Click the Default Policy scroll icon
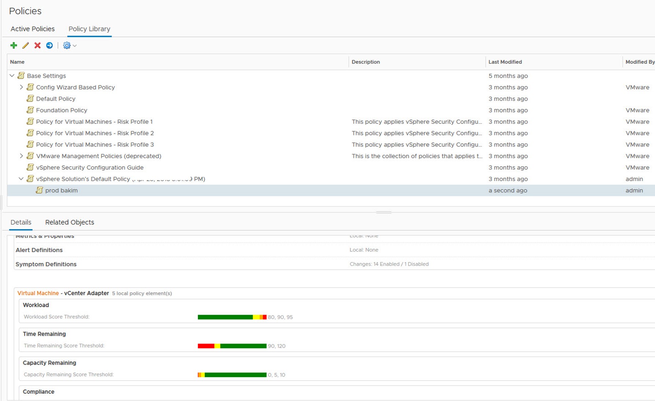Viewport: 655px width, 401px height. pos(30,99)
